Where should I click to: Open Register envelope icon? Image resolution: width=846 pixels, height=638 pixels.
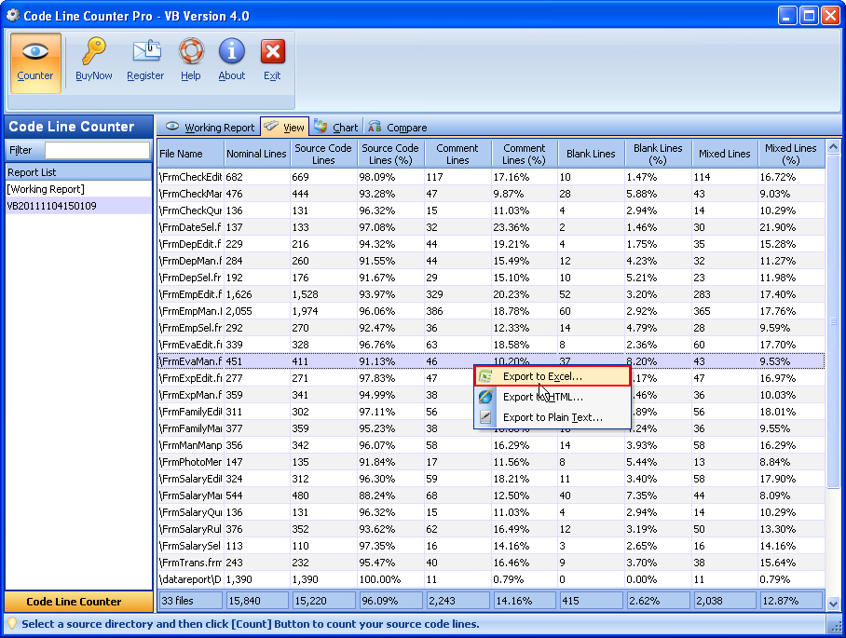click(147, 51)
